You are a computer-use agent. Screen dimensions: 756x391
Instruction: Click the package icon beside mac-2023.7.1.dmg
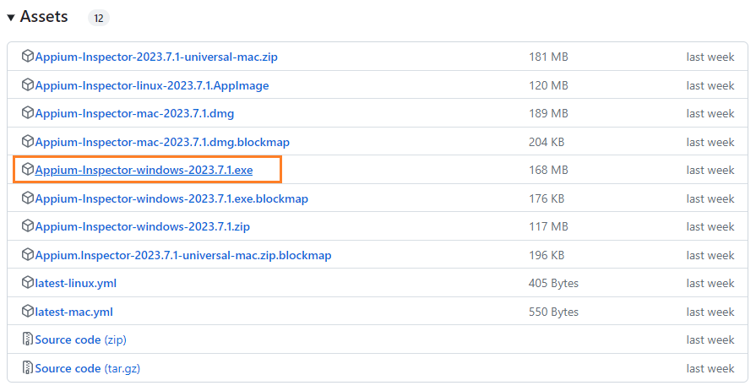pyautogui.click(x=28, y=112)
